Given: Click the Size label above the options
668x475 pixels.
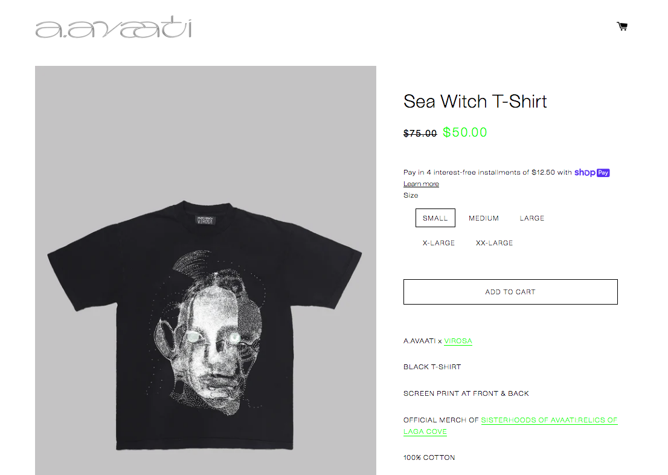Looking at the screenshot, I should [x=411, y=195].
